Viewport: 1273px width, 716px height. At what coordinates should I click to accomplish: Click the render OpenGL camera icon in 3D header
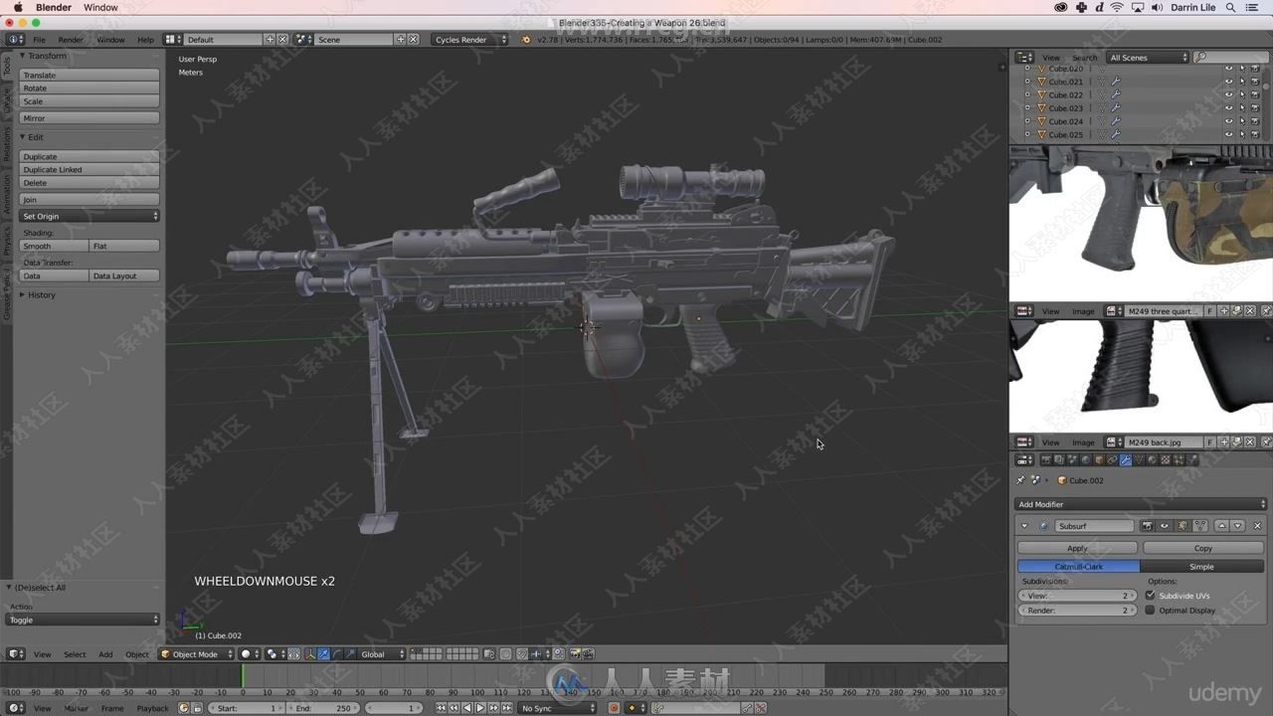tap(576, 653)
